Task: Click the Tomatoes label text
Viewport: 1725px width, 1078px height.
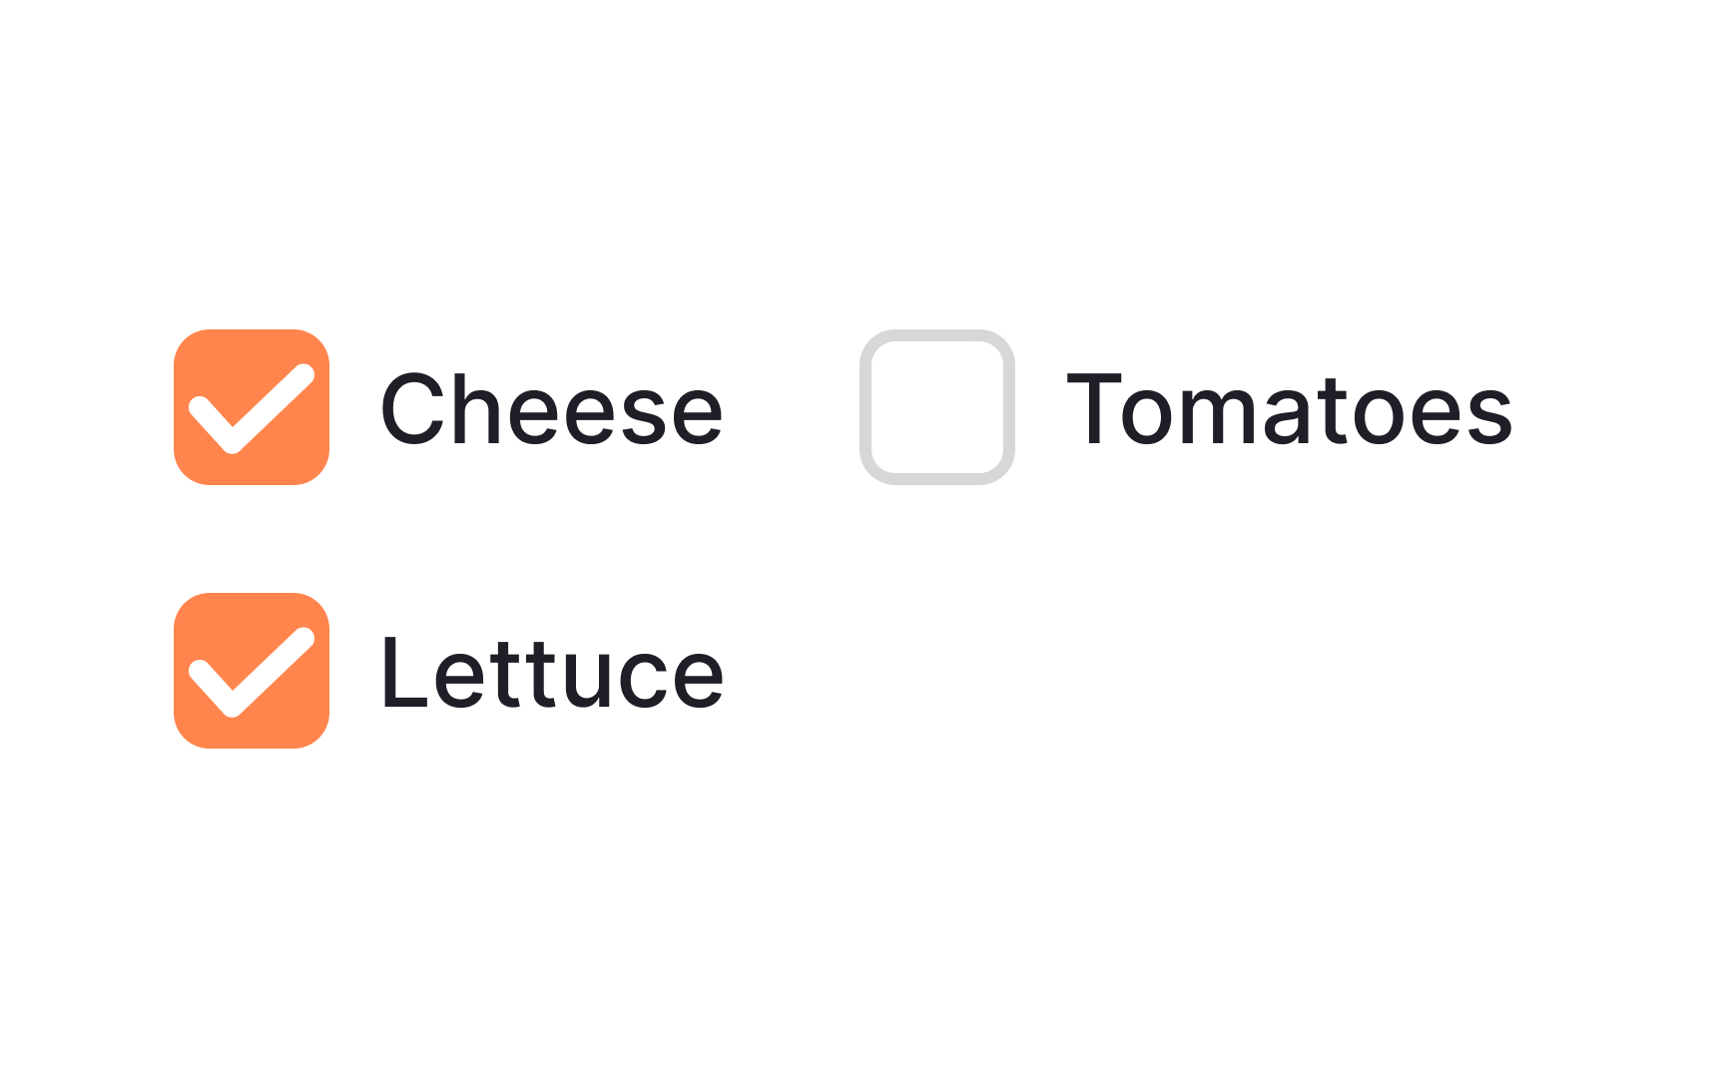Action: 1289,409
